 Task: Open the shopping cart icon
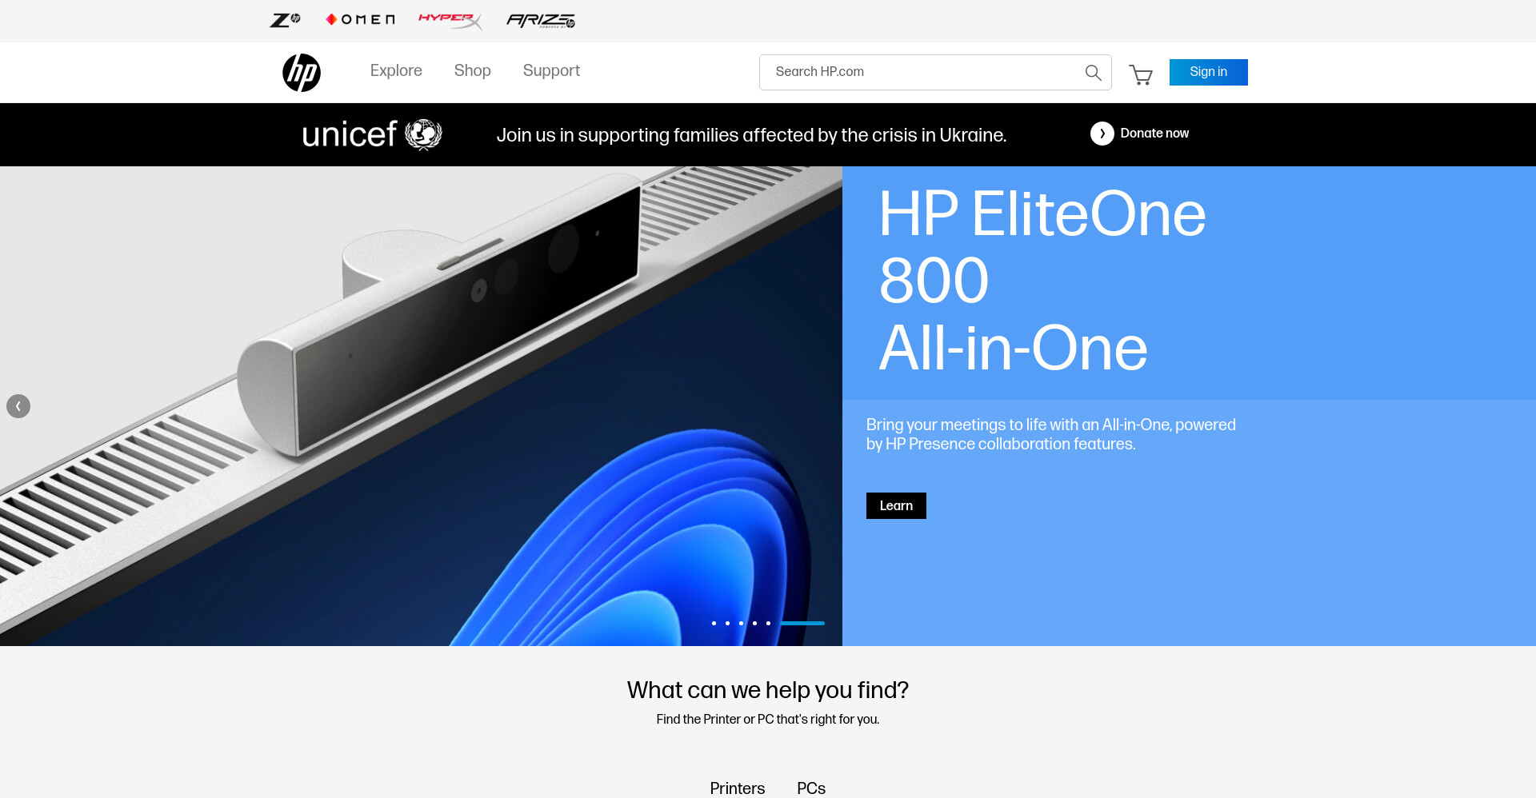click(x=1141, y=74)
